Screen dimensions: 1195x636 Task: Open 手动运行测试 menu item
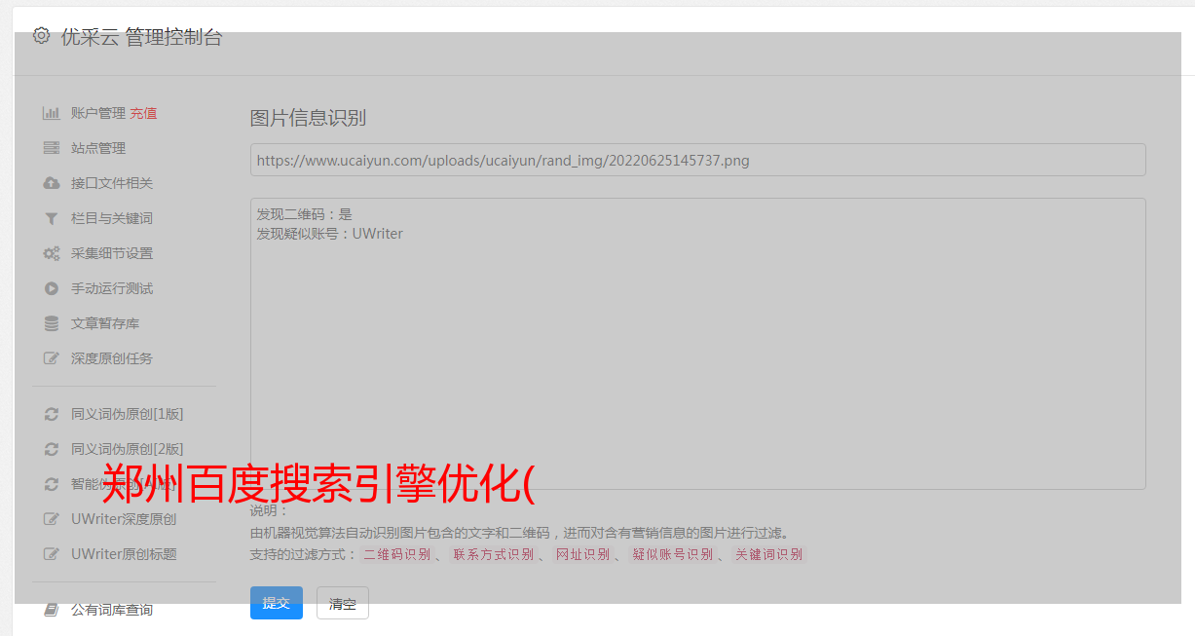pyautogui.click(x=112, y=288)
